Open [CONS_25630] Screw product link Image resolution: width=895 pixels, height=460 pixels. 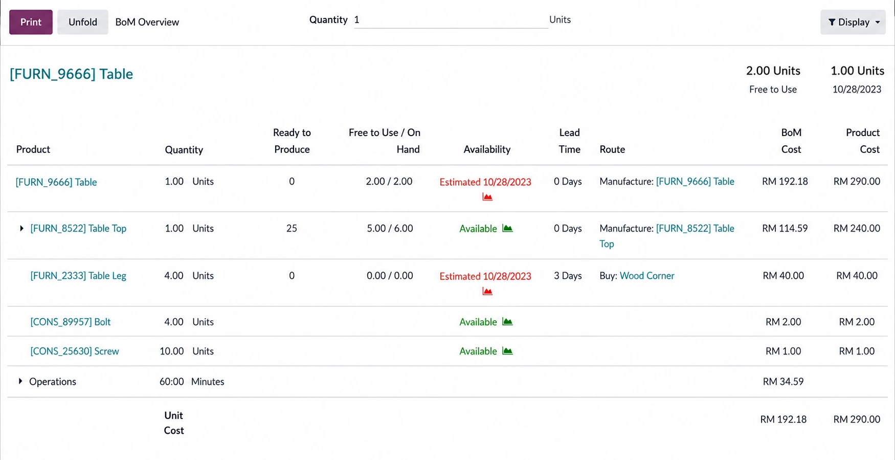pos(75,351)
